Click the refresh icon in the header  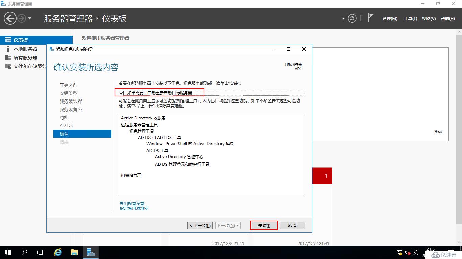point(352,18)
